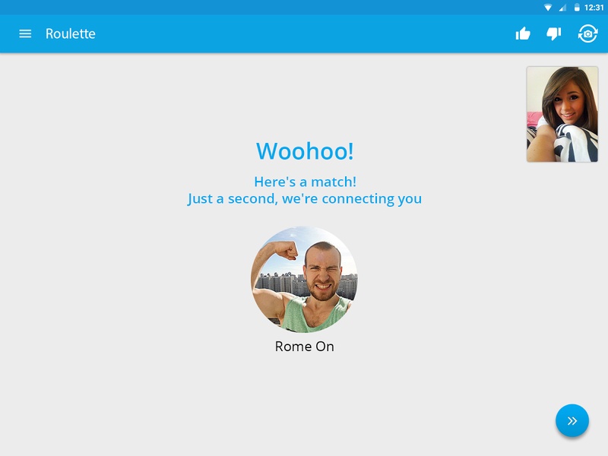Tap 'Just a second, we're connecting you' text
The width and height of the screenshot is (608, 456).
(x=305, y=198)
